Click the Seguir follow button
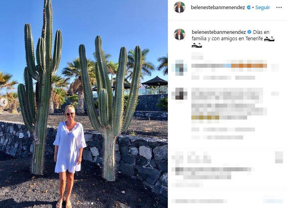 (263, 8)
